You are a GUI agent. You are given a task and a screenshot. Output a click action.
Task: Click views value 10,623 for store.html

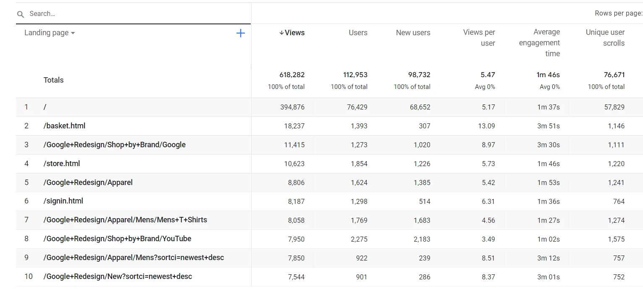click(x=294, y=164)
